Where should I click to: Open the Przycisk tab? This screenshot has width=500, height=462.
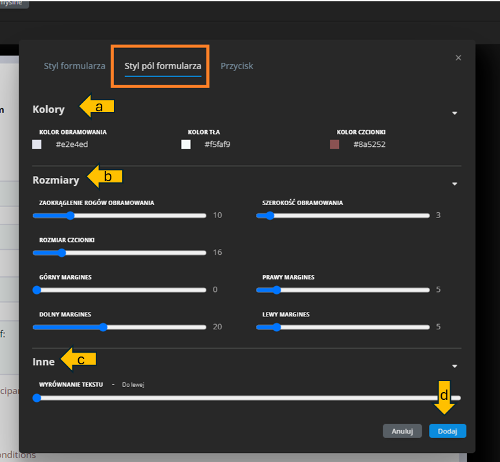[x=237, y=66]
